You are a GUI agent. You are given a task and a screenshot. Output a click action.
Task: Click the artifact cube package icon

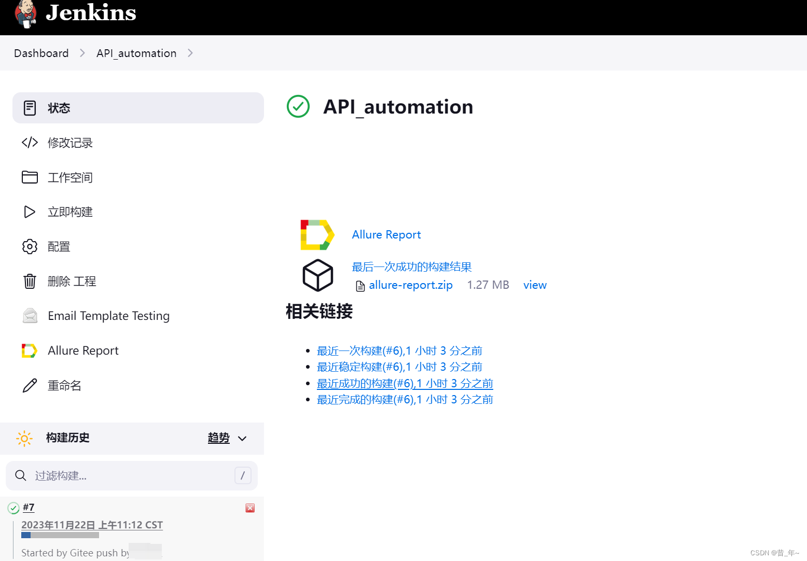[x=317, y=275]
